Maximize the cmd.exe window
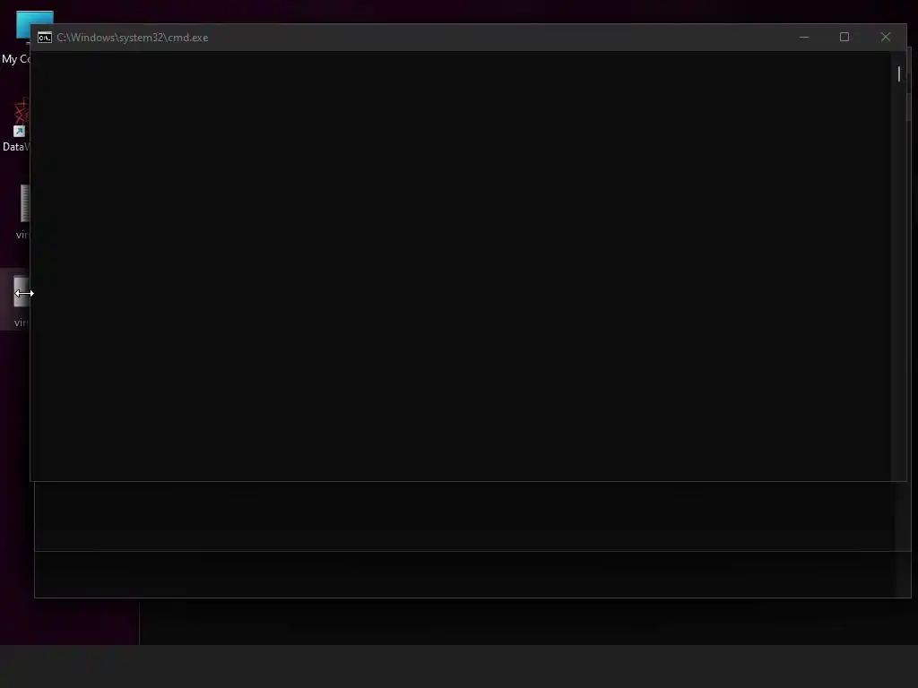The image size is (918, 688). (x=844, y=38)
